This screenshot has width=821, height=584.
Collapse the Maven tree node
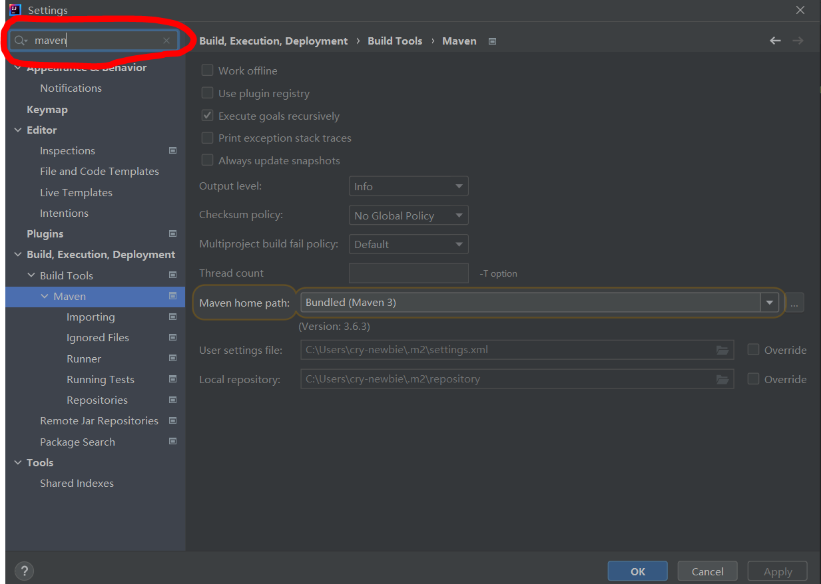point(45,296)
